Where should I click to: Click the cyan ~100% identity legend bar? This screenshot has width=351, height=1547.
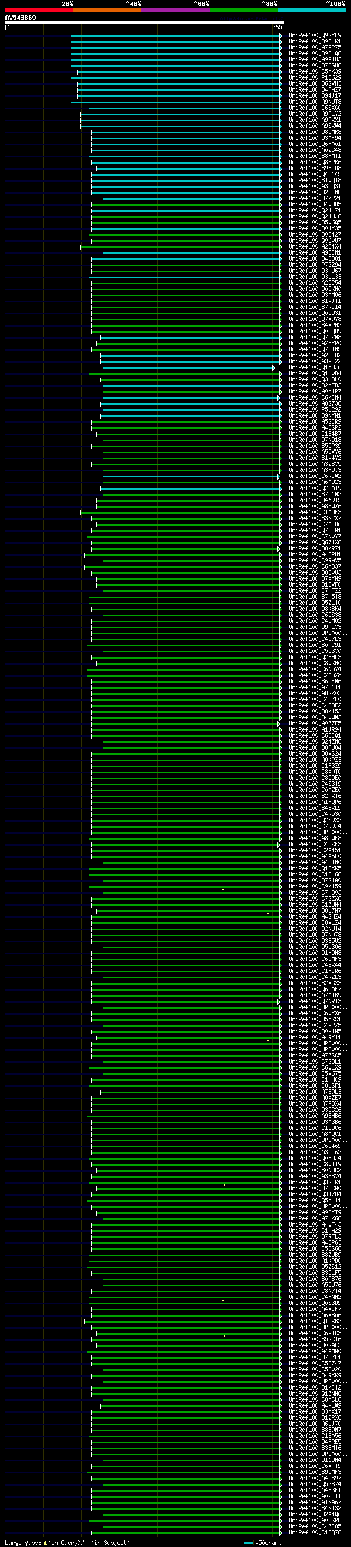tap(312, 10)
